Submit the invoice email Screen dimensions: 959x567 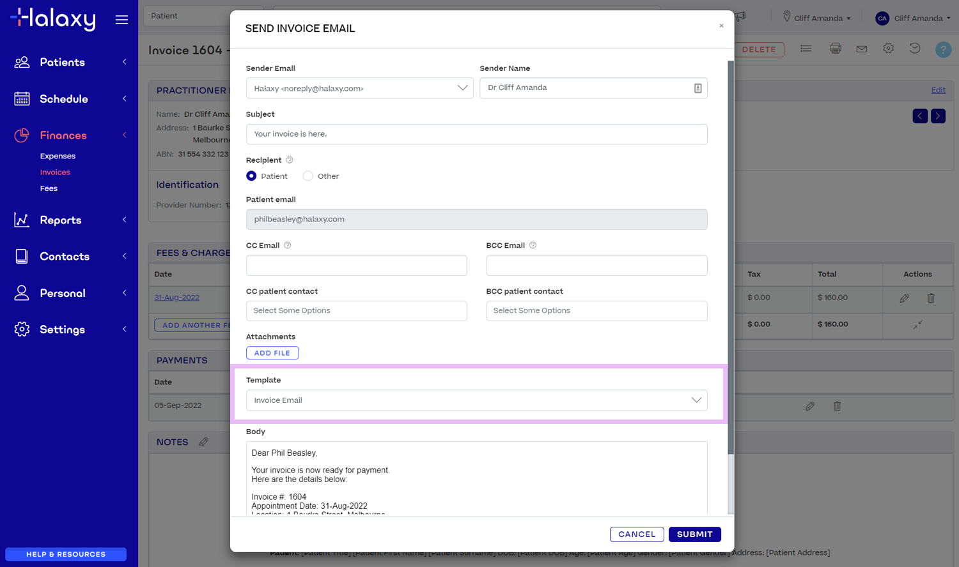tap(694, 534)
